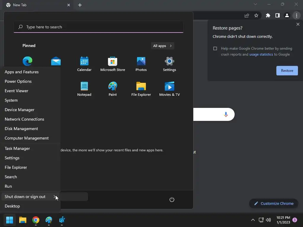The height and width of the screenshot is (227, 303).
Task: Open File Explorer from the taskbar
Action: pos(22,220)
